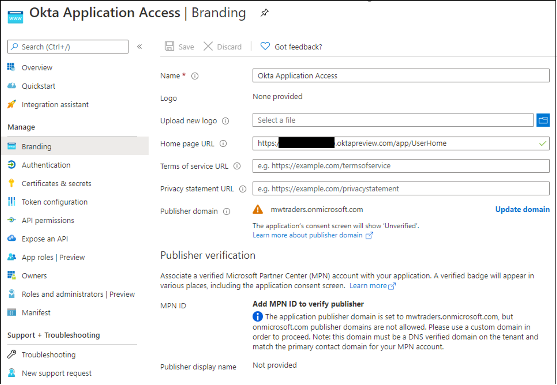This screenshot has width=557, height=385.
Task: Select the Branding menu item
Action: click(x=74, y=146)
